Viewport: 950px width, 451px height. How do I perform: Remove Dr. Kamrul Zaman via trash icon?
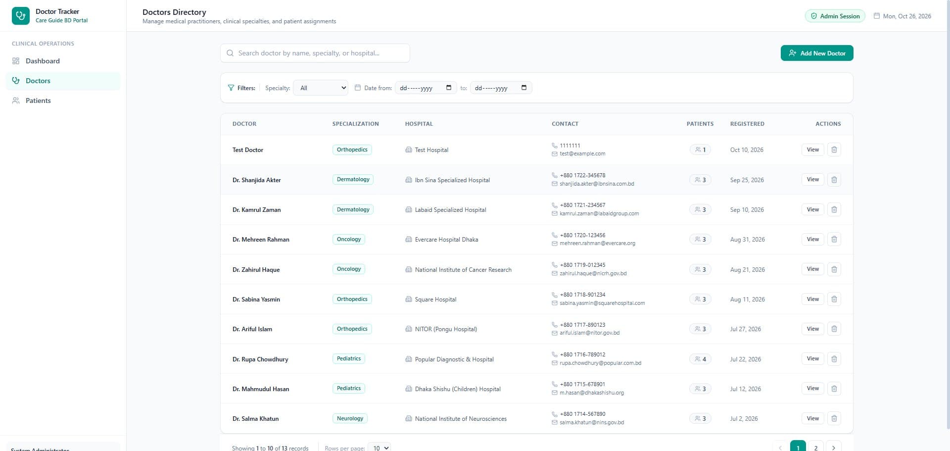pyautogui.click(x=834, y=209)
